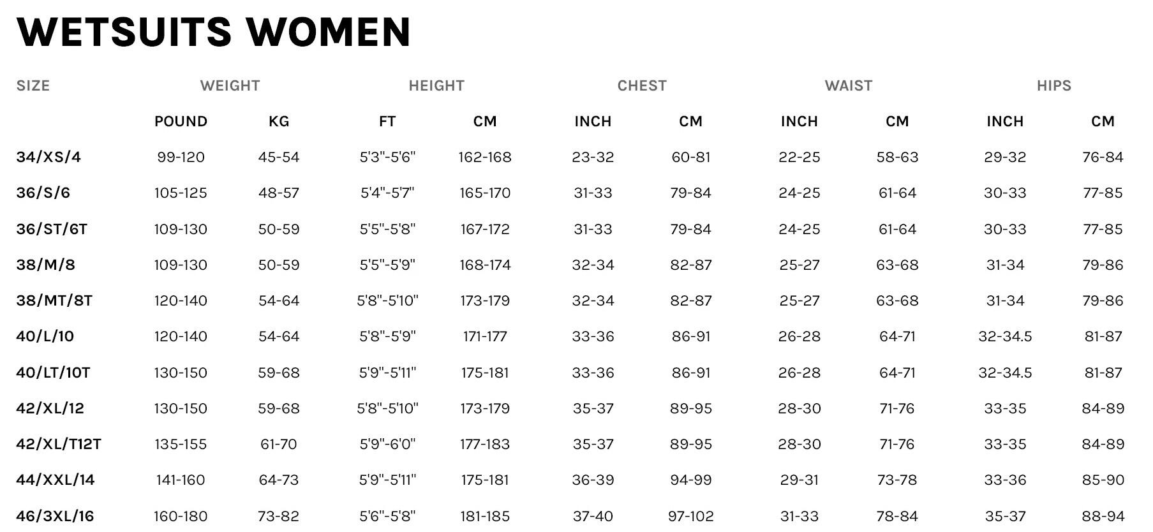Image resolution: width=1153 pixels, height=532 pixels.
Task: Click the 40/LT/10T size label
Action: point(54,373)
